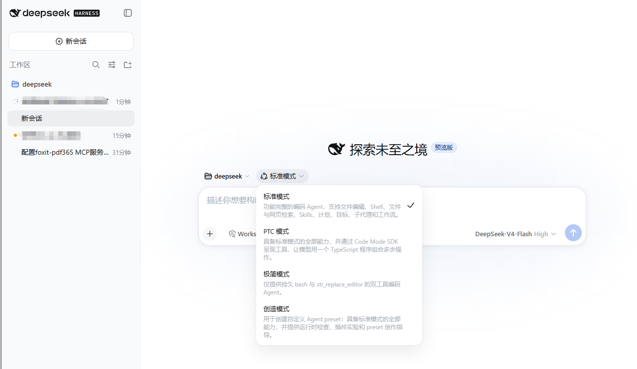Collapse the 标准模式 mode dropdown button

click(x=282, y=176)
